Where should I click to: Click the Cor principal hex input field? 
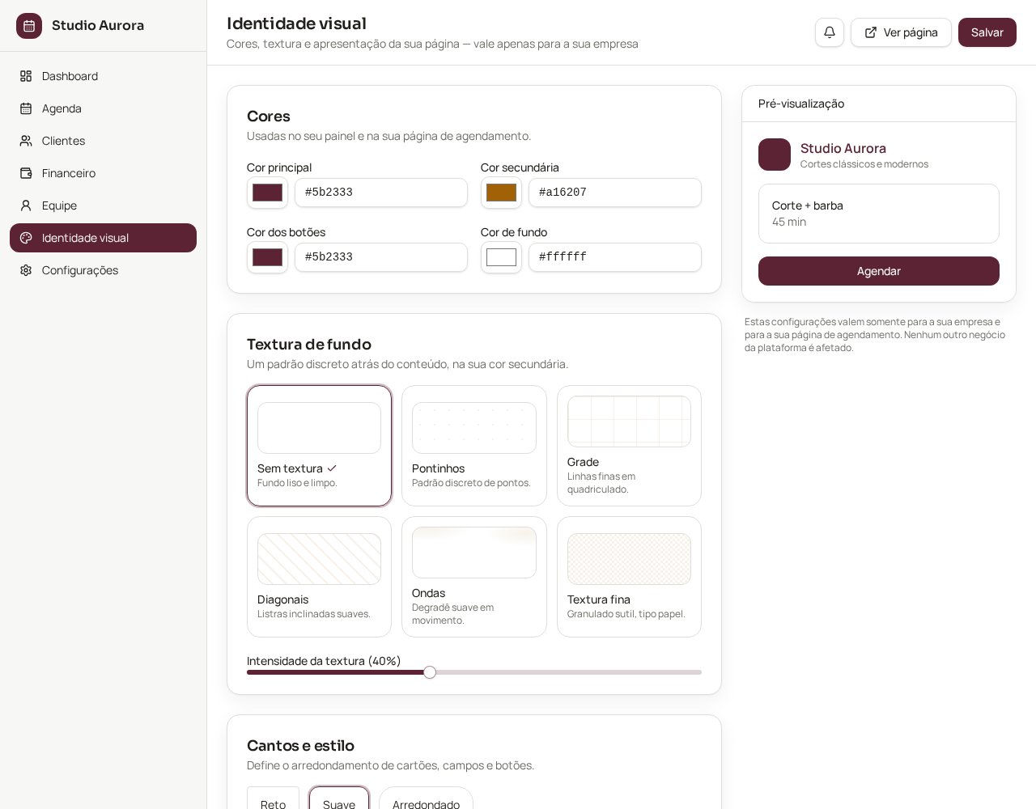381,193
